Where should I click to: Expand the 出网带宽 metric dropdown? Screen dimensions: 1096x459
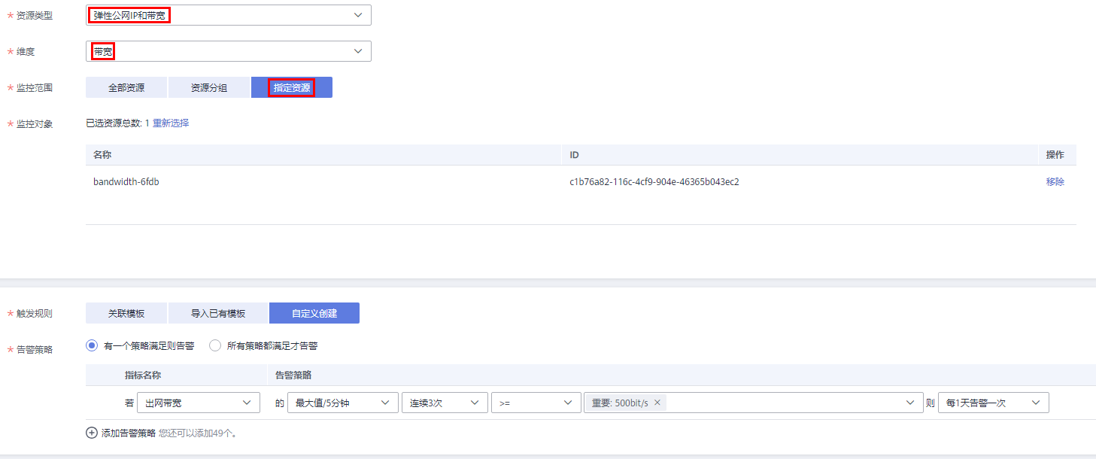point(199,403)
